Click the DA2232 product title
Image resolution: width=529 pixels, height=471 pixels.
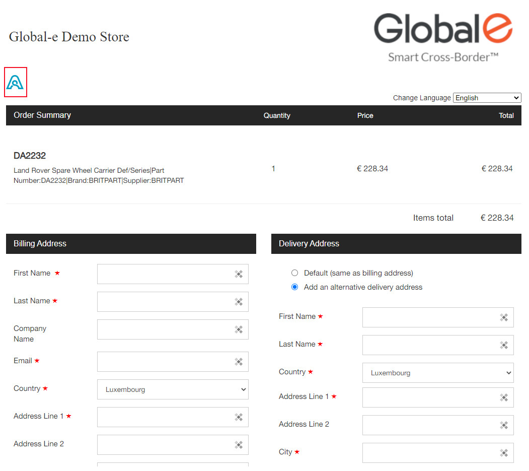point(30,156)
